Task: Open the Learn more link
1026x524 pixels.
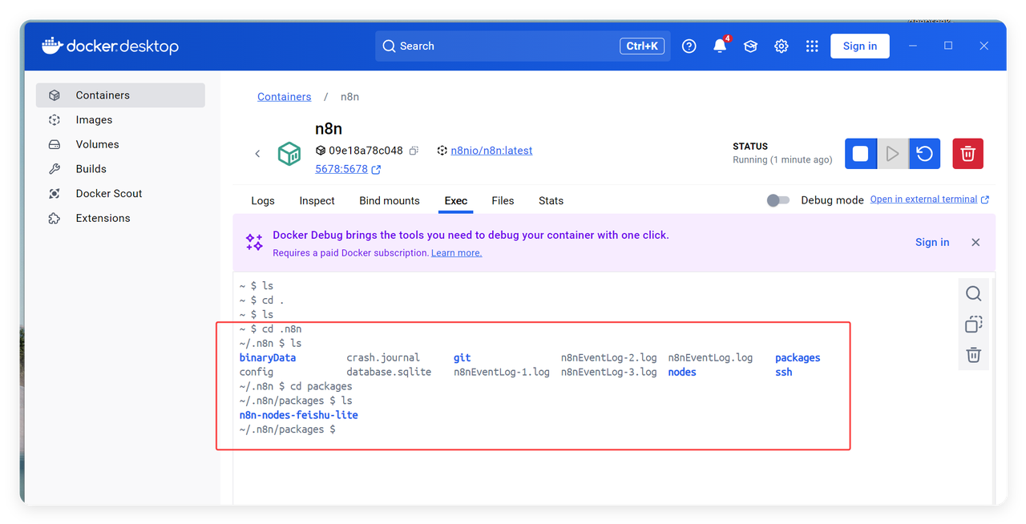Action: [x=457, y=253]
